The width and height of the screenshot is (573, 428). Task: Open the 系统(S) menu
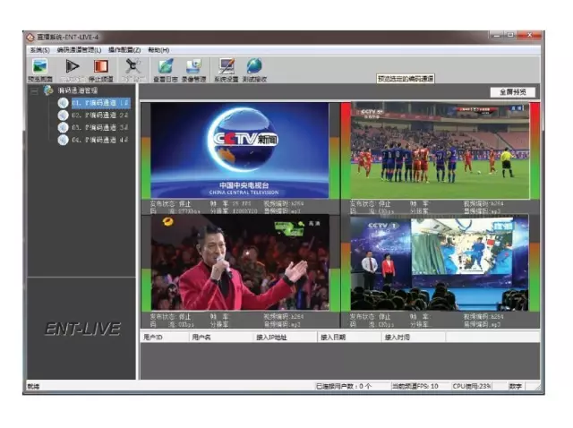tap(39, 50)
